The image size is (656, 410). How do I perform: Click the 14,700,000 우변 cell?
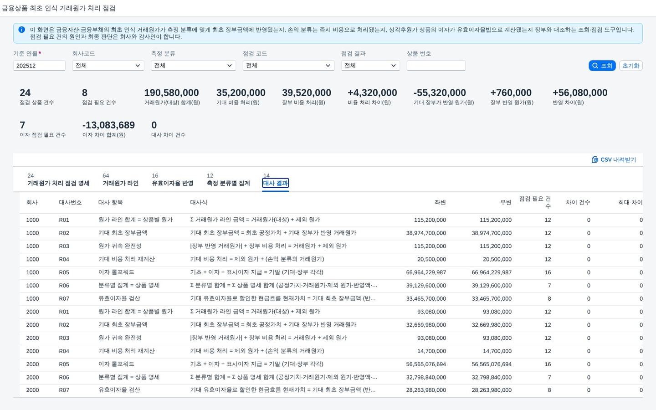tap(497, 351)
